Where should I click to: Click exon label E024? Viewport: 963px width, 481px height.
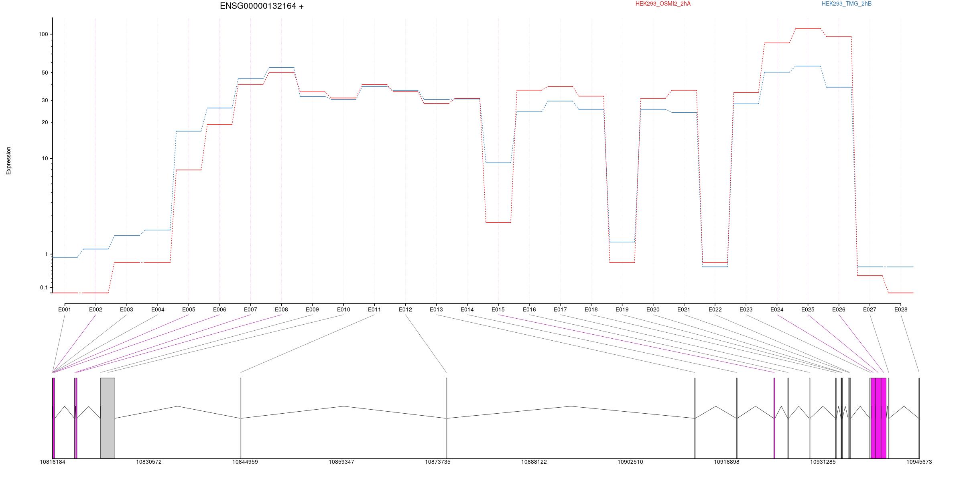pos(777,309)
